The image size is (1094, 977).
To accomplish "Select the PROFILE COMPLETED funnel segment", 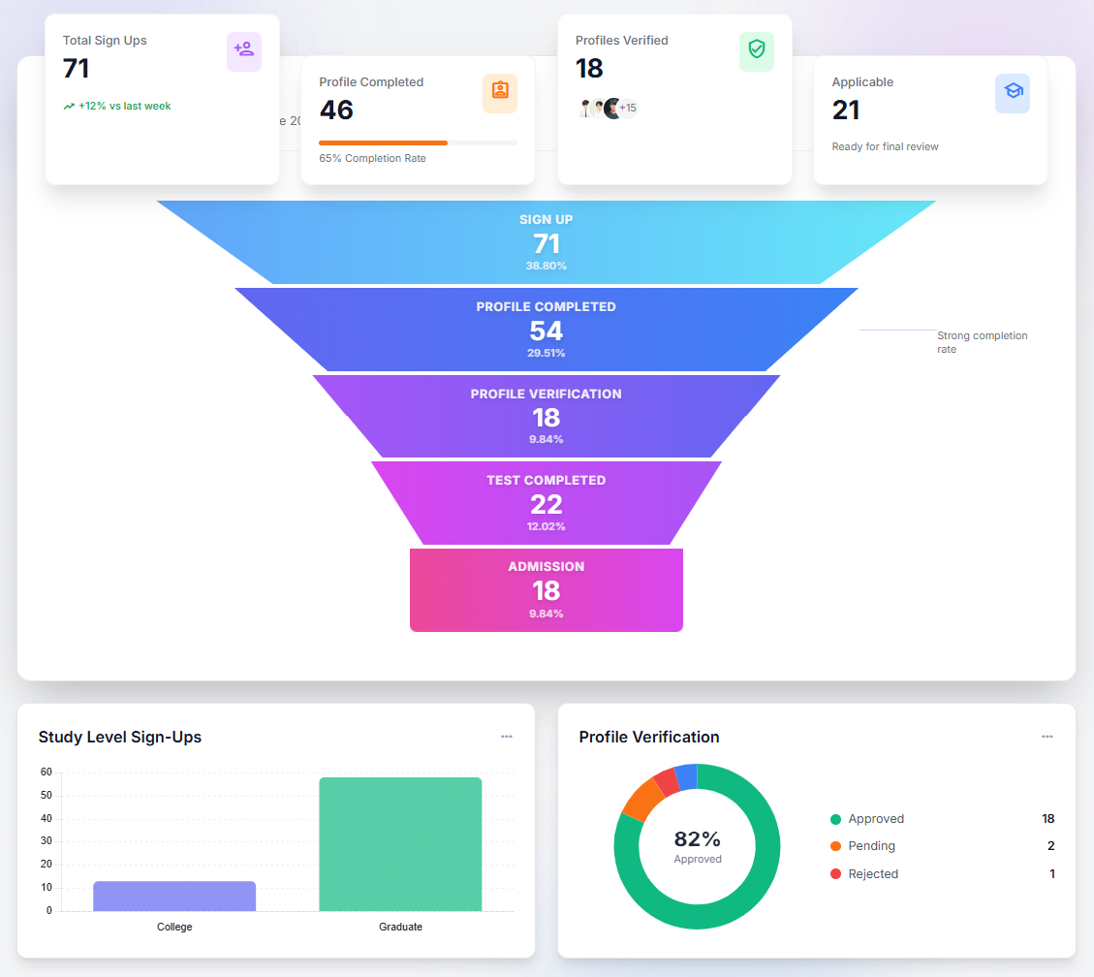I will pyautogui.click(x=546, y=330).
